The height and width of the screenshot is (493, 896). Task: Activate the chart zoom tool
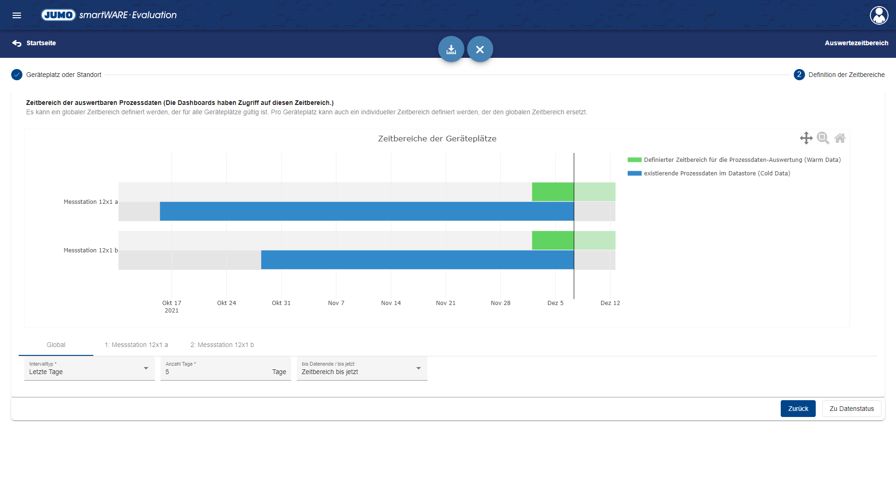pos(823,138)
